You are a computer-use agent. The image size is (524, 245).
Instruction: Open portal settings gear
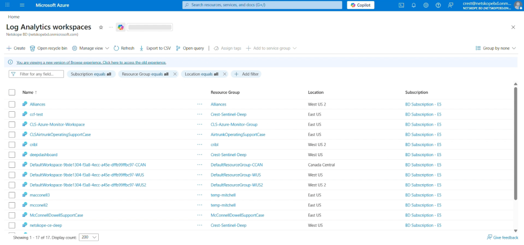(x=426, y=5)
